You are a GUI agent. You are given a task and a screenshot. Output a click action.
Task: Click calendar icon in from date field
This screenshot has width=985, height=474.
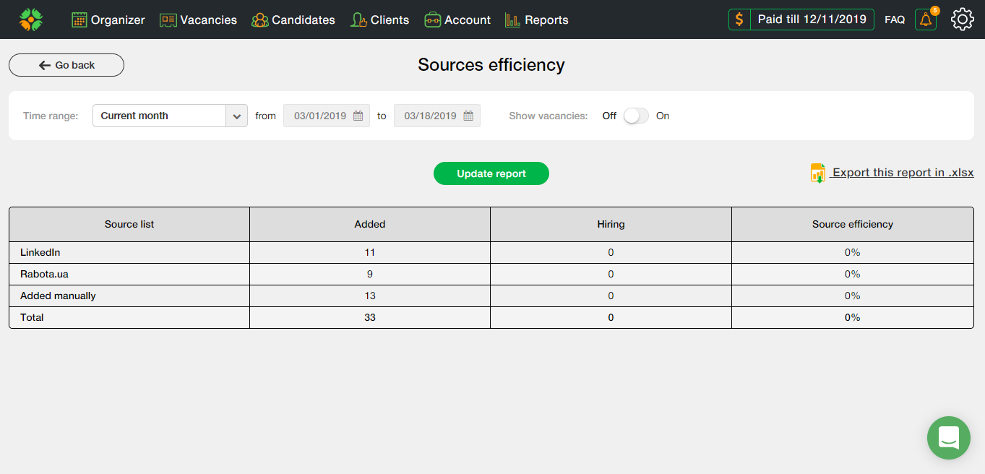[x=358, y=116]
